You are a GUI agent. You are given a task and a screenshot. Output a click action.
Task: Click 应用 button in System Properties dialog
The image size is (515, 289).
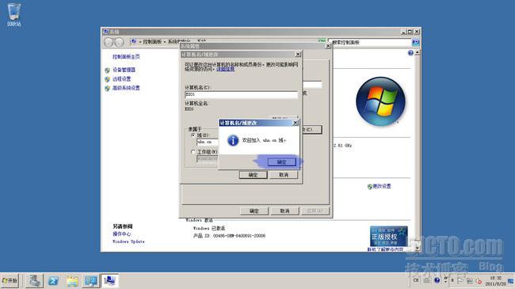(315, 211)
